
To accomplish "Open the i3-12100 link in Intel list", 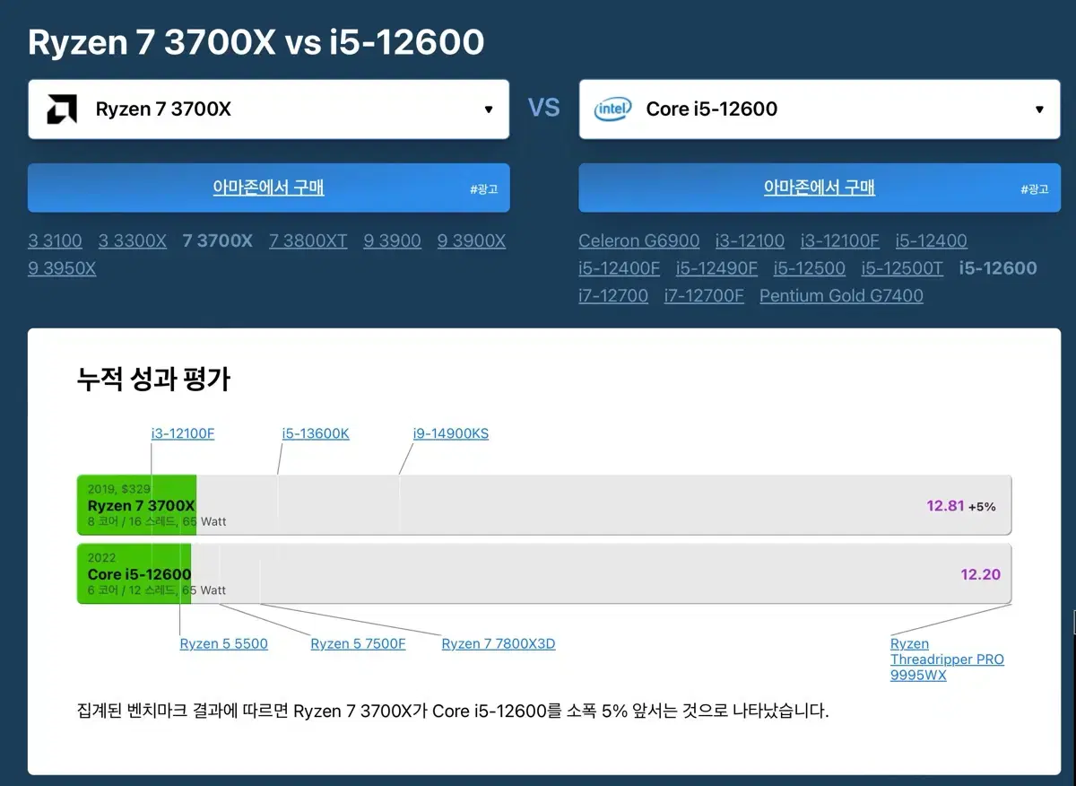I will point(750,240).
